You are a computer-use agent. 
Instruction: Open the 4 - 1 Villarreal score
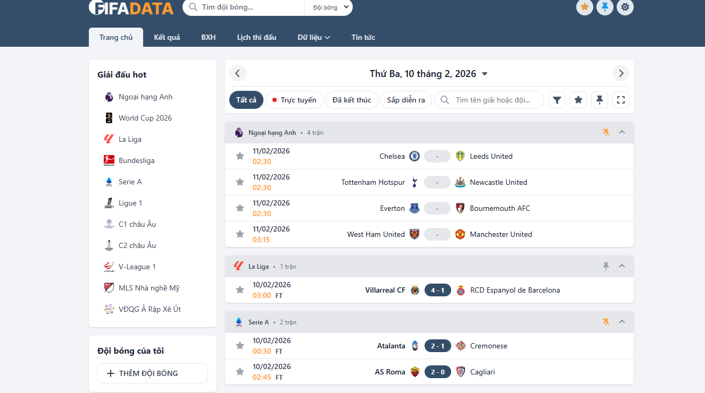click(x=437, y=290)
